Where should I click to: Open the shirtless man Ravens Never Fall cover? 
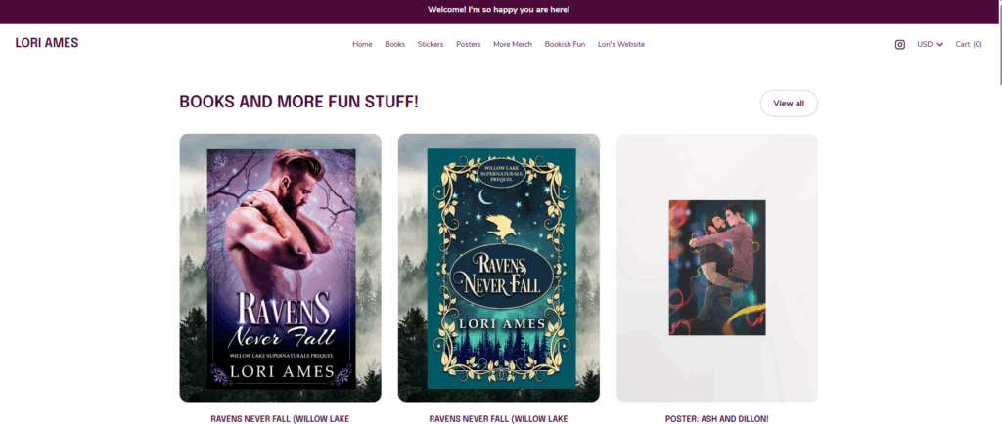tap(280, 268)
